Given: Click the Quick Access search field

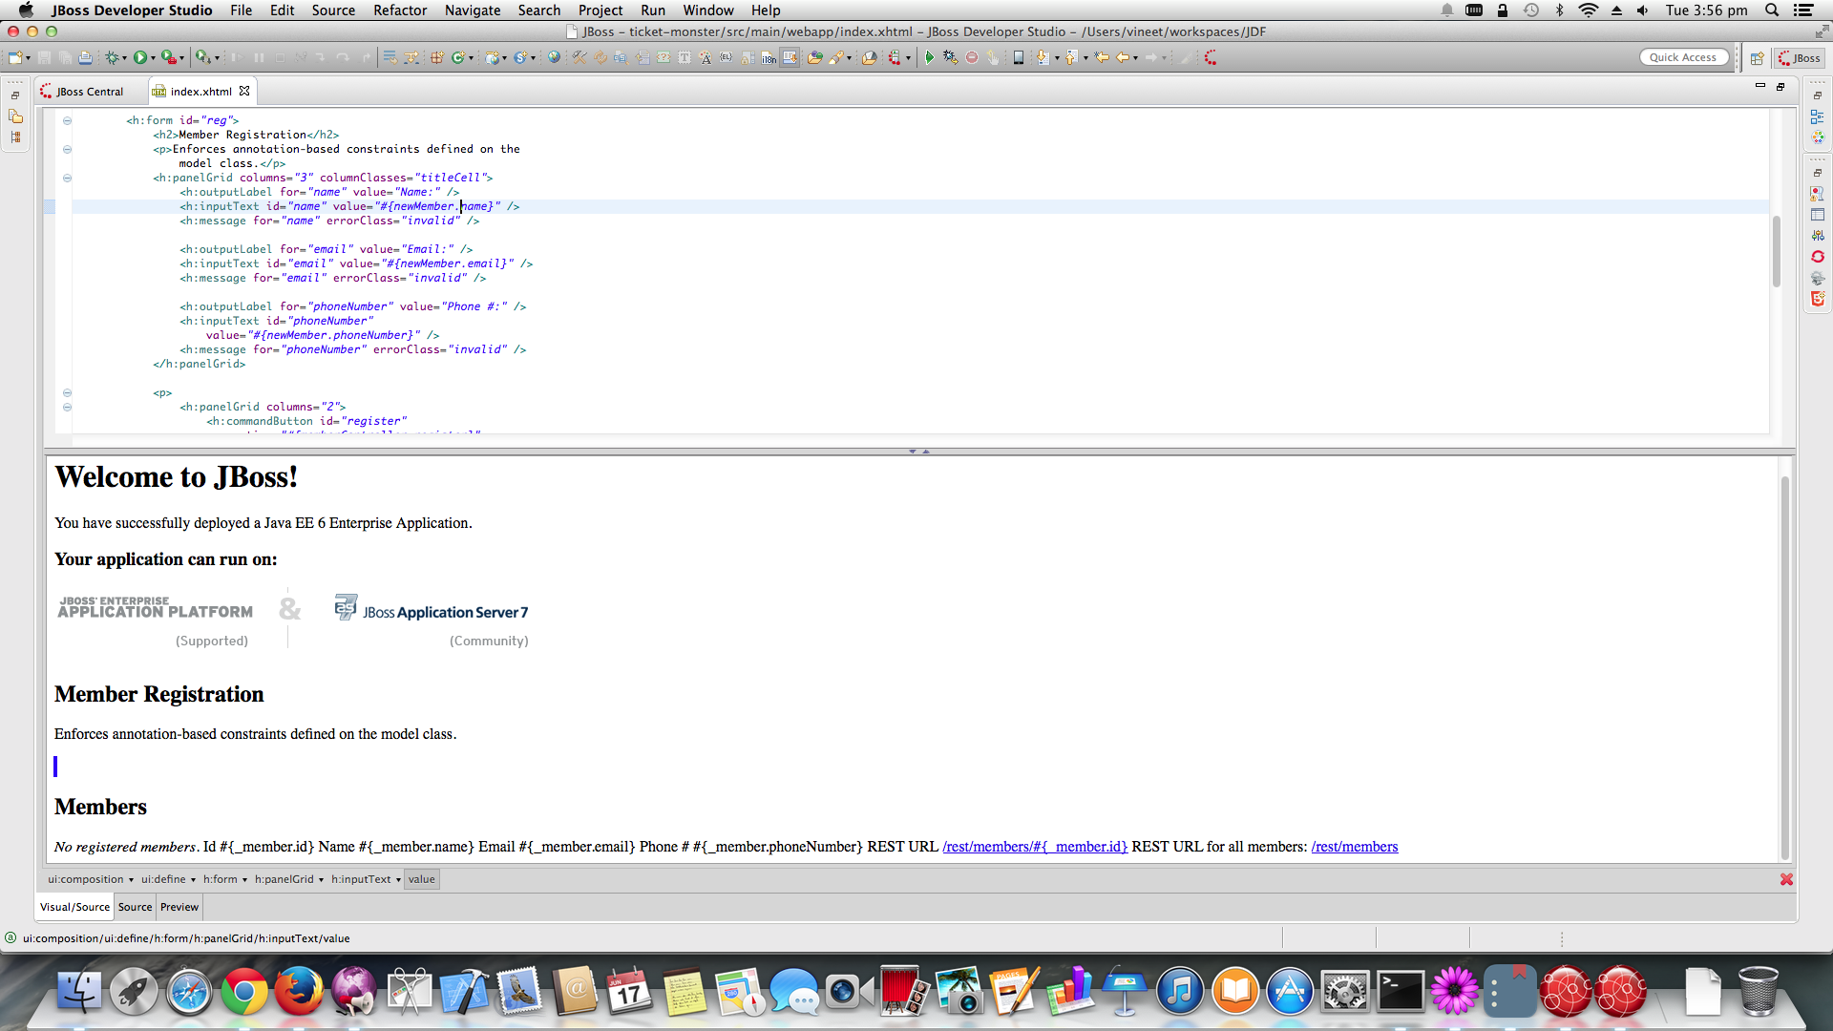Looking at the screenshot, I should point(1682,57).
